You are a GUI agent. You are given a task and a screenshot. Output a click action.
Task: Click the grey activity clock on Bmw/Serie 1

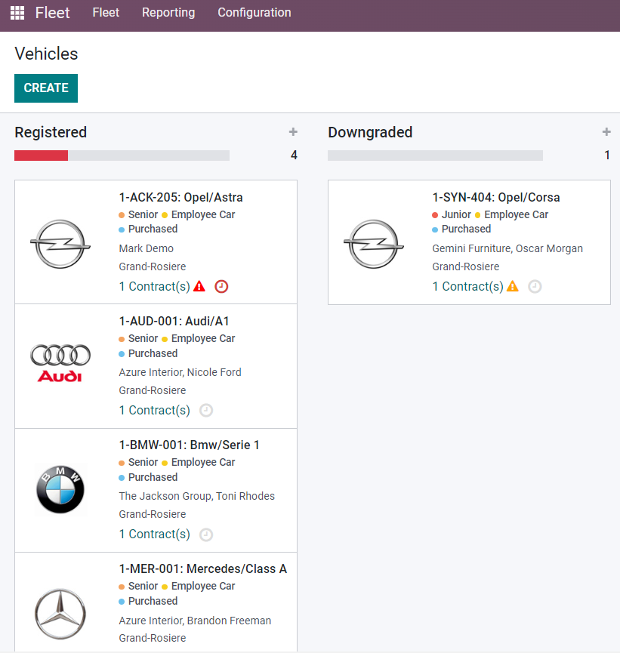tap(206, 534)
